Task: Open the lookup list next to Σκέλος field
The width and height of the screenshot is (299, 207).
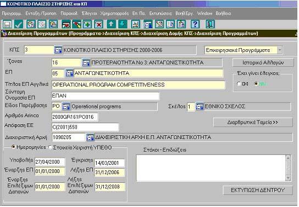Action: click(x=200, y=107)
